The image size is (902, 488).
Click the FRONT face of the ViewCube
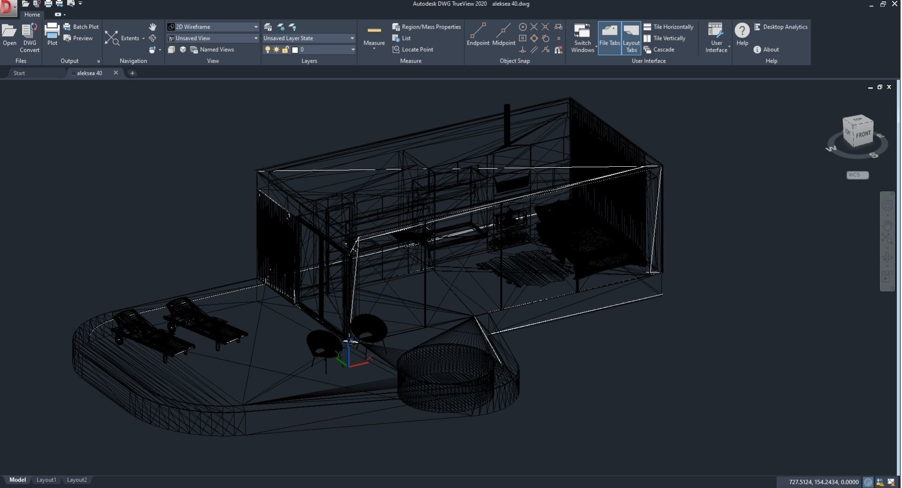coord(863,135)
